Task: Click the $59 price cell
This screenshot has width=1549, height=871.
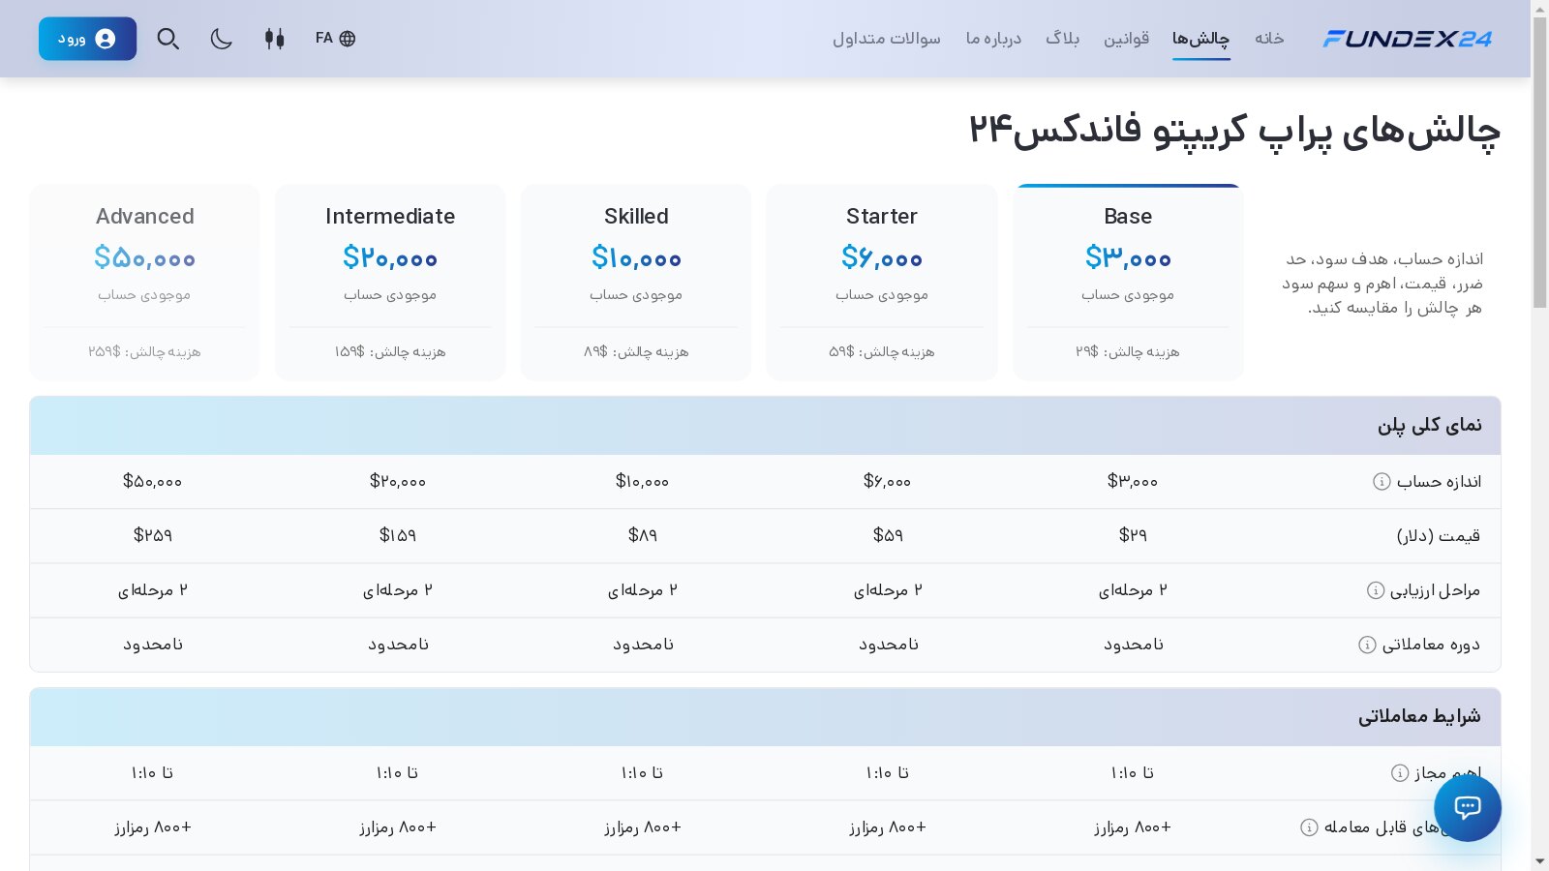Action: click(888, 535)
